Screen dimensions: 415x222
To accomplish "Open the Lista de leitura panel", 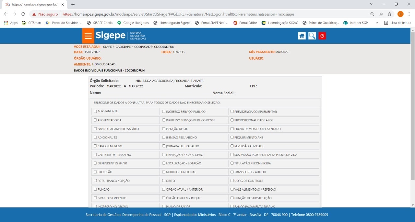I will [x=397, y=23].
